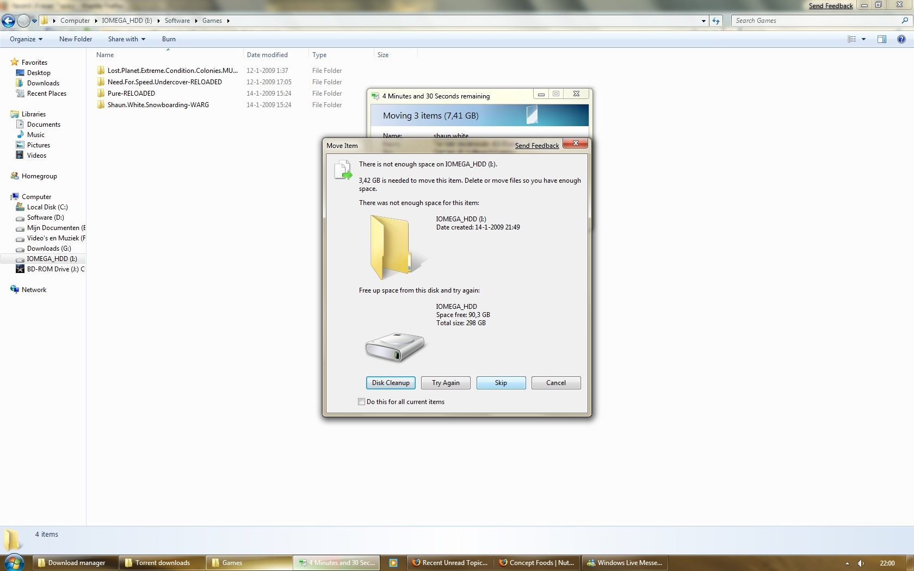Expand the IOMEGA_HDD breadcrumb arrow

[159, 21]
